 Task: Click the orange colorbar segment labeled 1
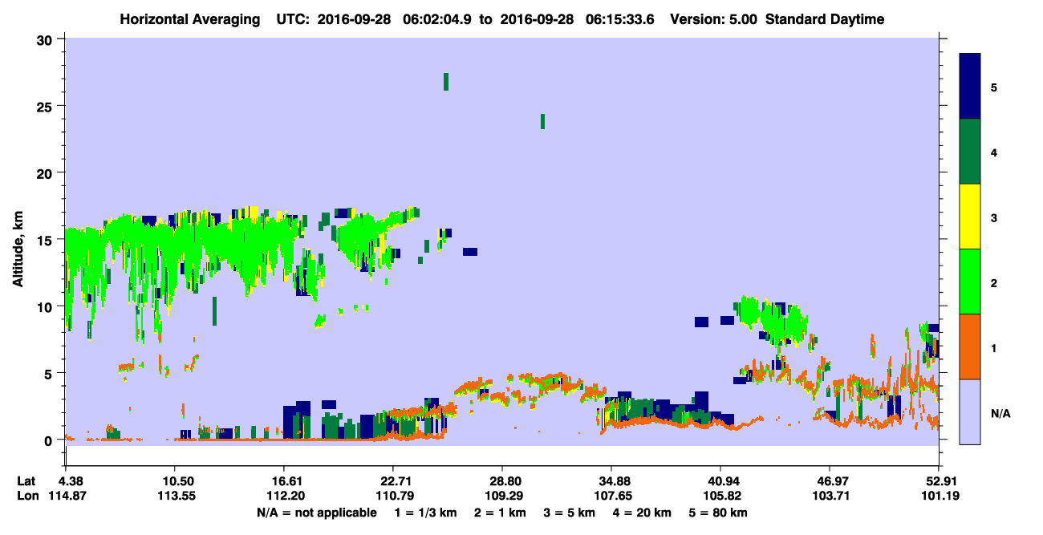click(970, 347)
